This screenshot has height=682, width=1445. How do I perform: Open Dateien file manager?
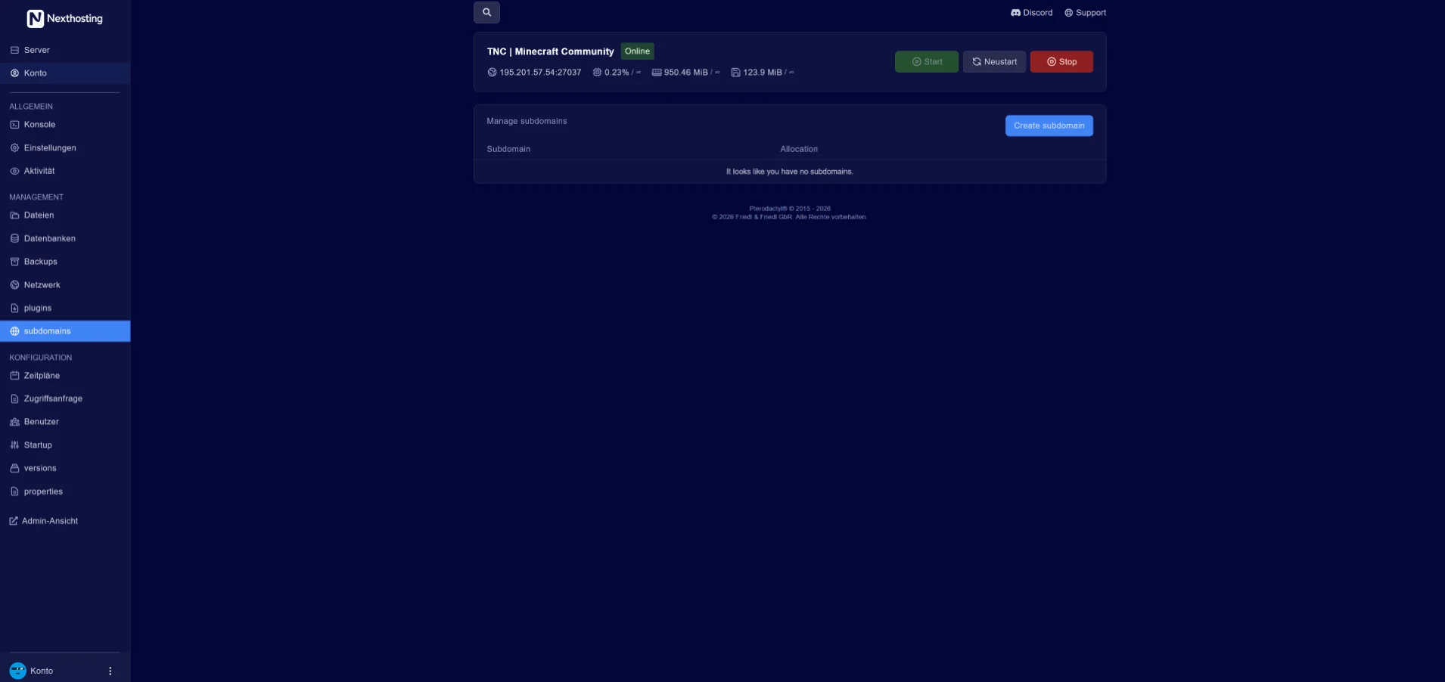pos(65,215)
